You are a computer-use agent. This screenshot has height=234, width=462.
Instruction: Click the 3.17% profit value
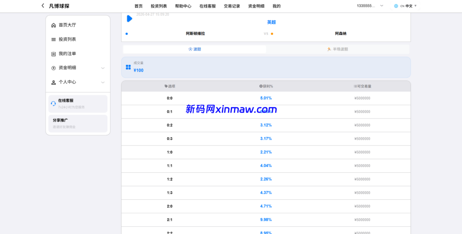coord(266,139)
